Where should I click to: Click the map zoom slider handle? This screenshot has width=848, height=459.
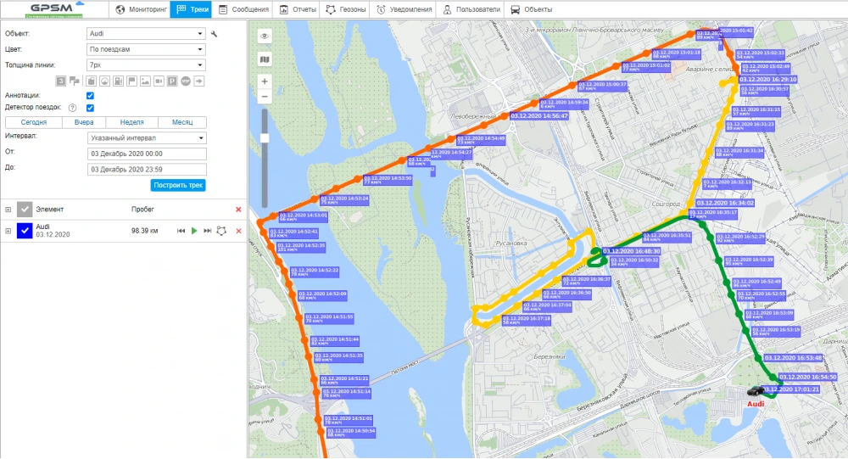(265, 137)
